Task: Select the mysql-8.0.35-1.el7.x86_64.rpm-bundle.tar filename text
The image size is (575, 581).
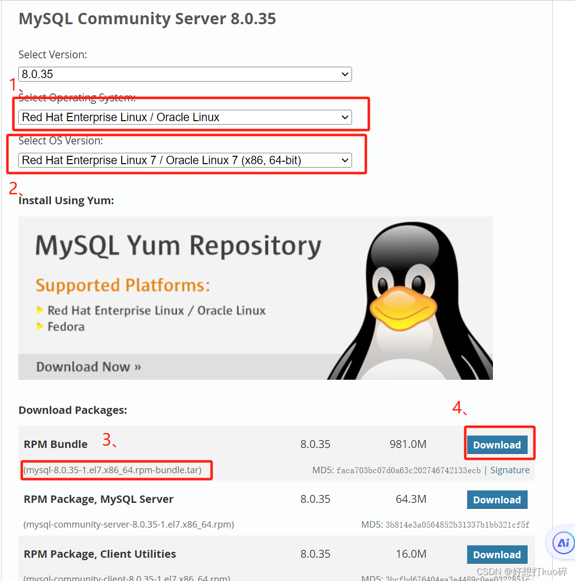Action: (x=112, y=470)
